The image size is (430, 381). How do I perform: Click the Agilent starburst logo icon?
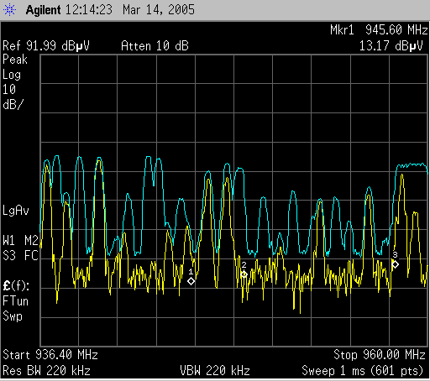[9, 10]
